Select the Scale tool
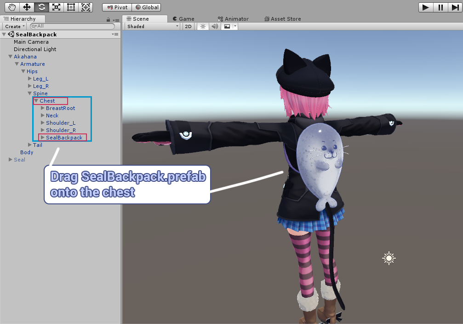The width and height of the screenshot is (463, 324). pyautogui.click(x=57, y=7)
